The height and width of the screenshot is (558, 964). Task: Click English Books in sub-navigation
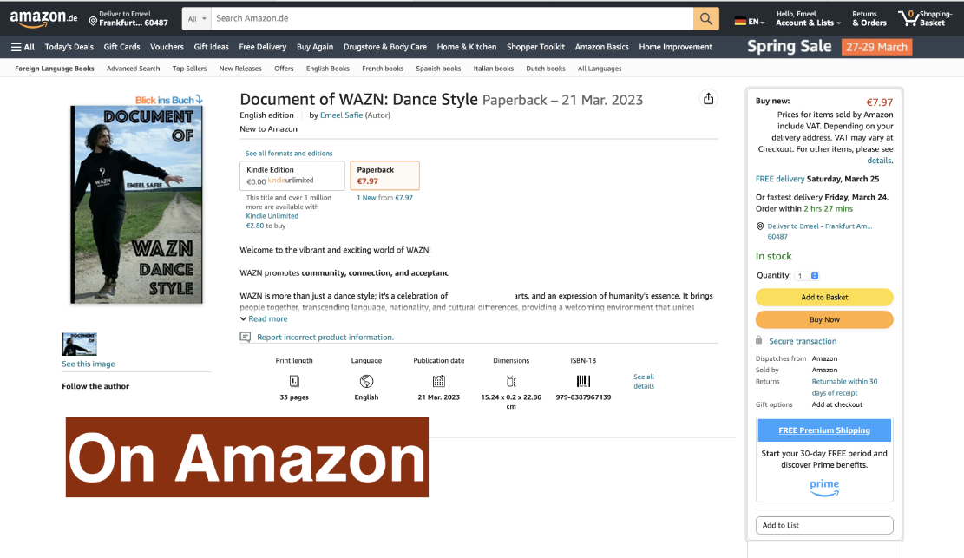pyautogui.click(x=328, y=69)
